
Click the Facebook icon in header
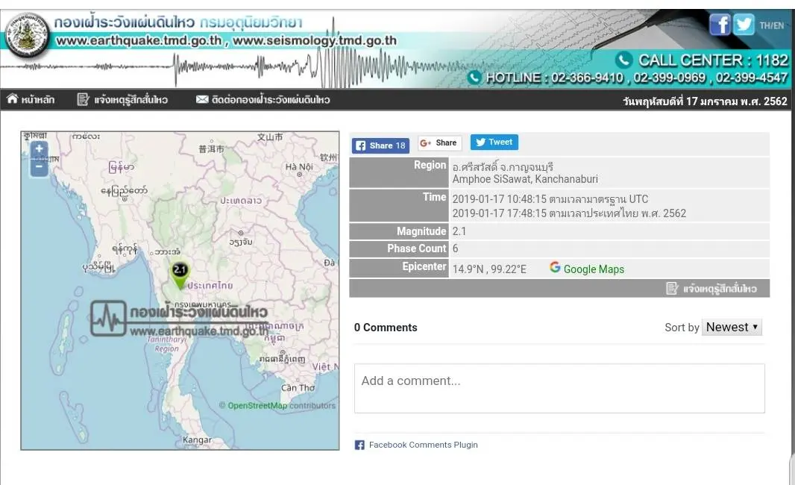[720, 25]
